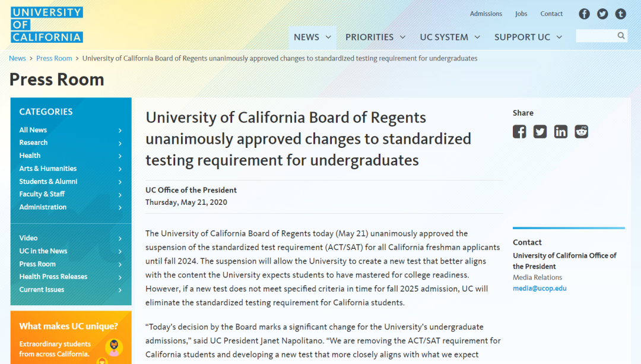Open the SUPPORT UC dropdown
The image size is (641, 364).
click(x=528, y=37)
